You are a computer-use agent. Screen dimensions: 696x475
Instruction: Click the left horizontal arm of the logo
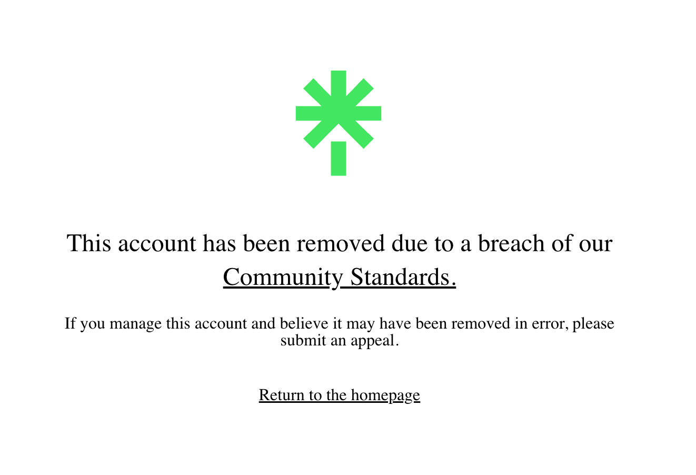click(312, 113)
